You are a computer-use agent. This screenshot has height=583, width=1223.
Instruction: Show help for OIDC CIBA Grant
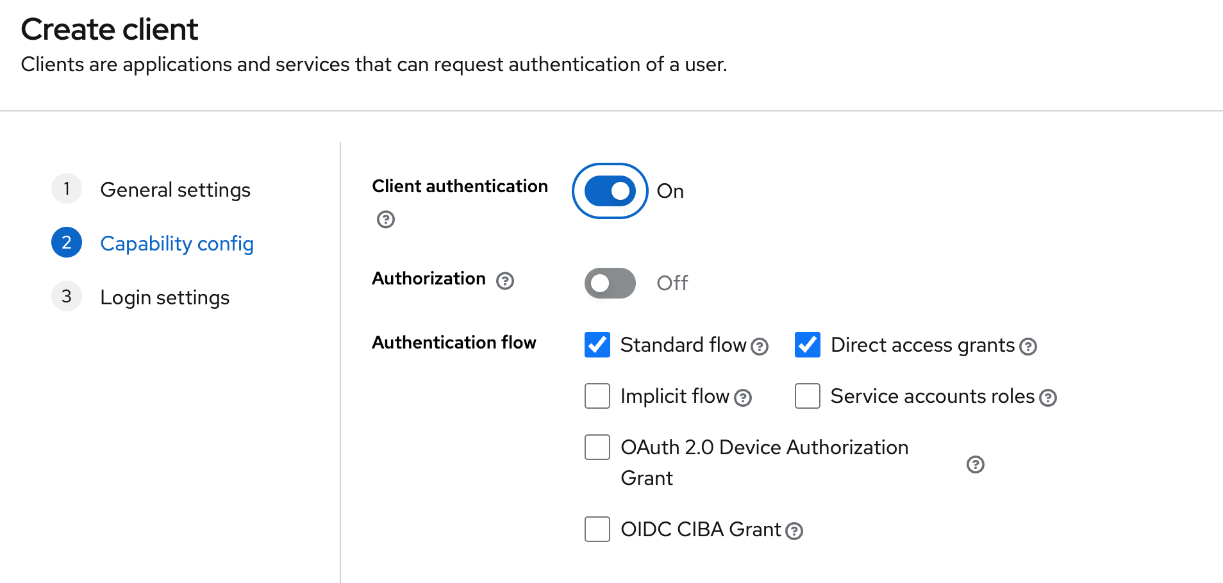794,531
